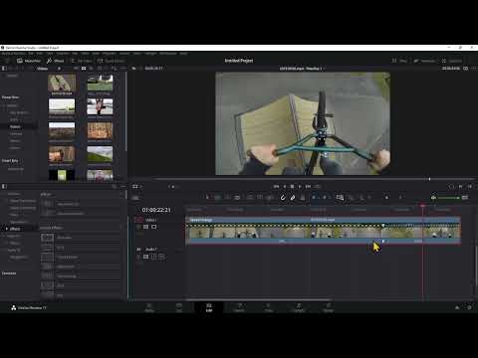This screenshot has height=358, width=478.
Task: Open the Edit Index panel button
Action: pos(82,61)
